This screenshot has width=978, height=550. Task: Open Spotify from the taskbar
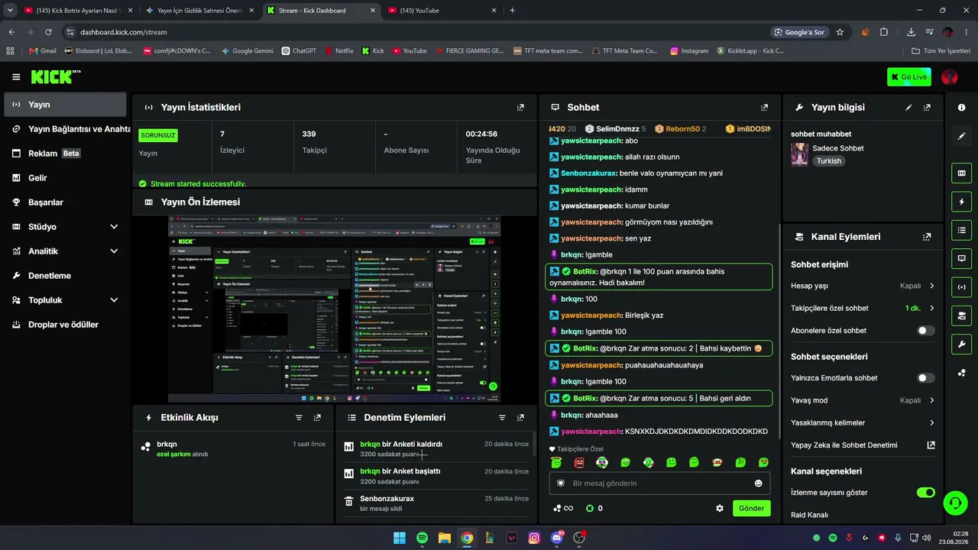tap(423, 538)
